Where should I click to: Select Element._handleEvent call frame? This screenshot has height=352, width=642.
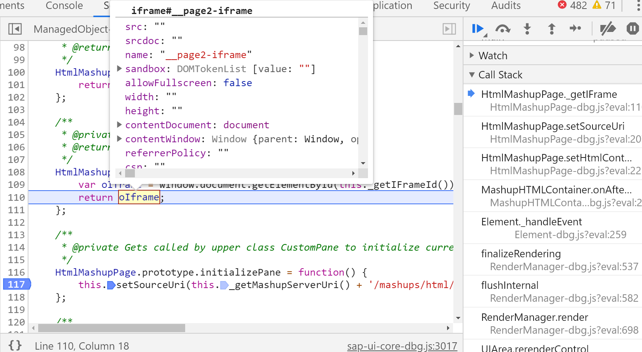click(552, 228)
